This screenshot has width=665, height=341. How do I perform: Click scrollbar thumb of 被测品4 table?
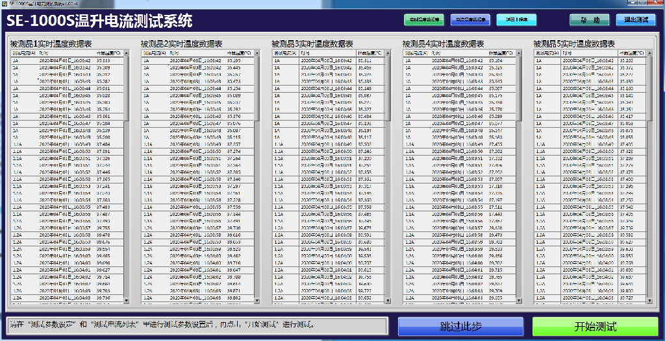[519, 89]
